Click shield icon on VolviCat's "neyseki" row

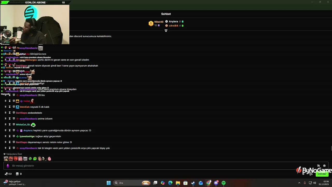pos(14,107)
